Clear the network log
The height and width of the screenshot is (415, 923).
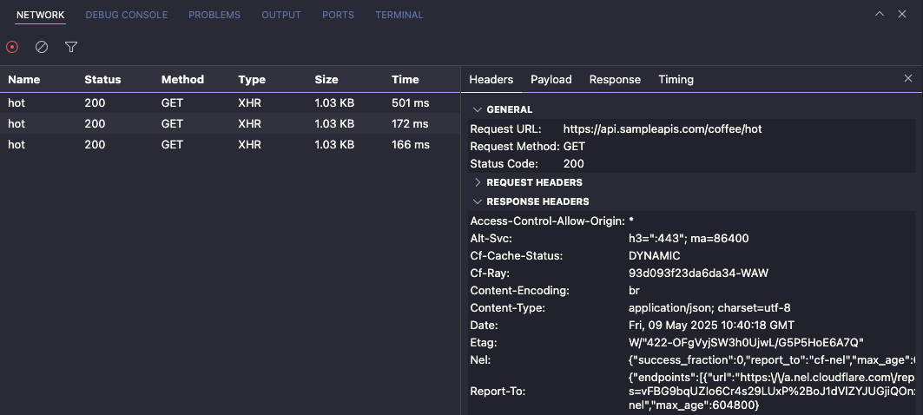[x=42, y=47]
